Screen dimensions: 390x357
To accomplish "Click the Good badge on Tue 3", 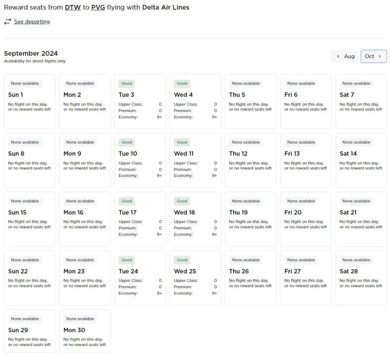I will coord(127,83).
